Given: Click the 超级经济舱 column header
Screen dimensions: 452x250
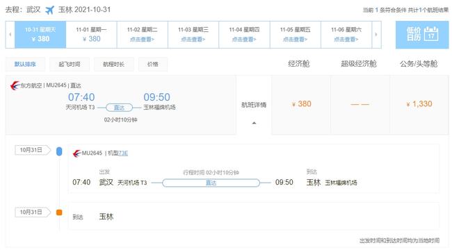Looking at the screenshot, I should pyautogui.click(x=359, y=64).
